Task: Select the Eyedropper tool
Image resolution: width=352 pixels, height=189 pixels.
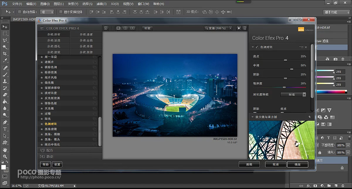Action: tap(5, 60)
